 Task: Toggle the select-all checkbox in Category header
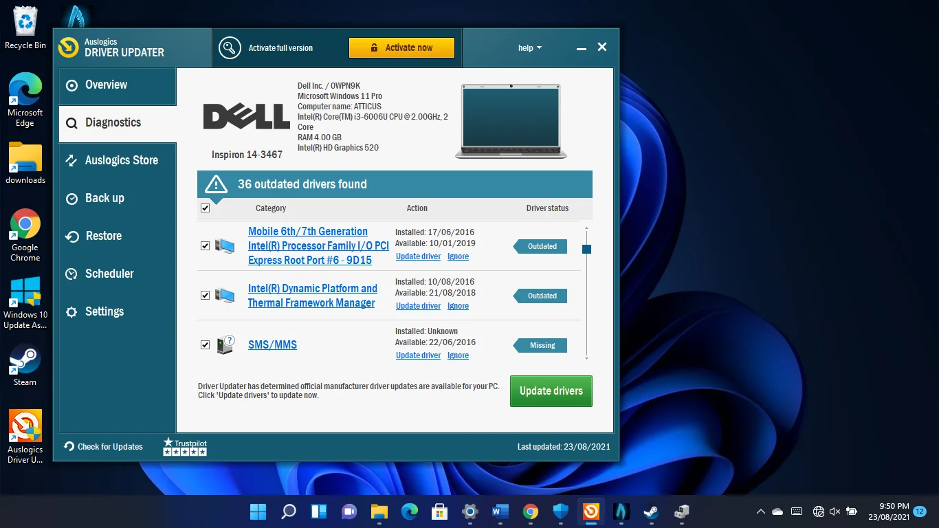(x=205, y=208)
